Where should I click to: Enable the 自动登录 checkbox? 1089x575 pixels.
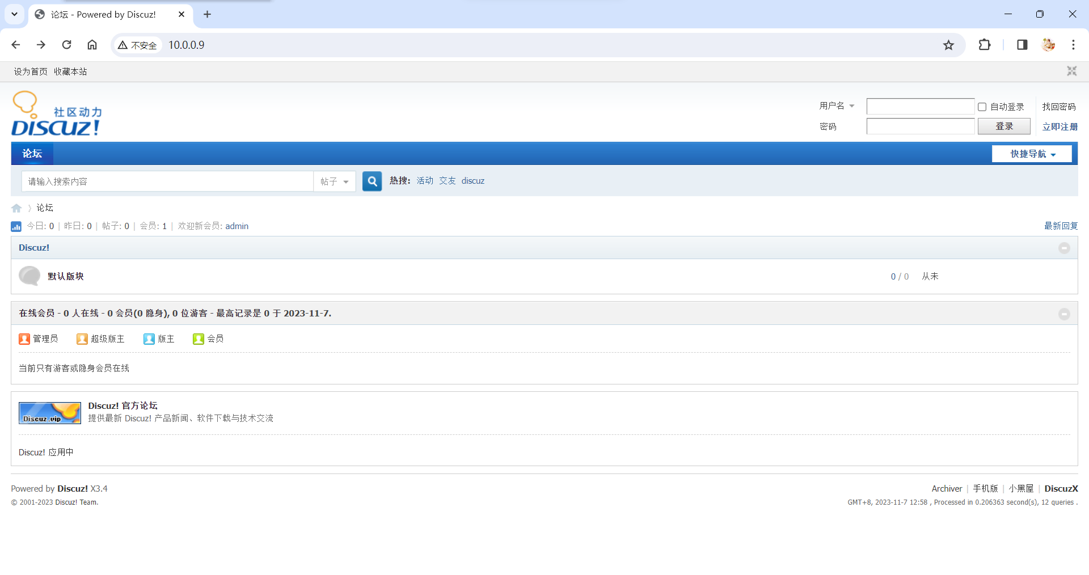click(x=982, y=107)
